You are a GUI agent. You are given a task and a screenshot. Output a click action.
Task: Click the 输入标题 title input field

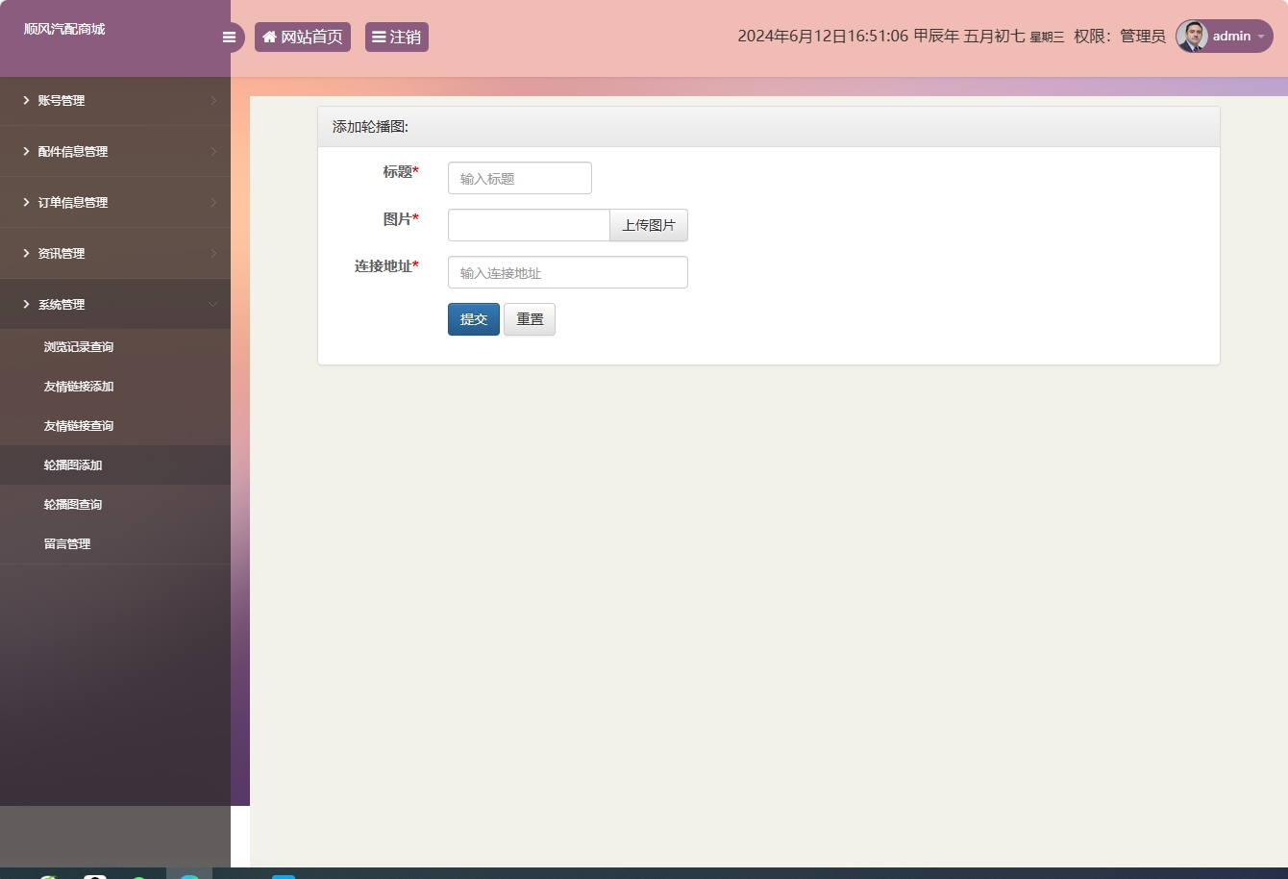click(519, 177)
